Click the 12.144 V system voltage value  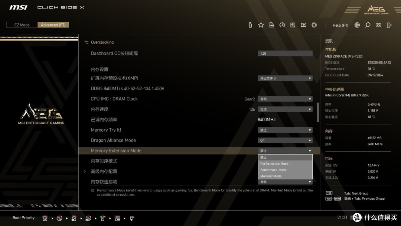click(374, 165)
